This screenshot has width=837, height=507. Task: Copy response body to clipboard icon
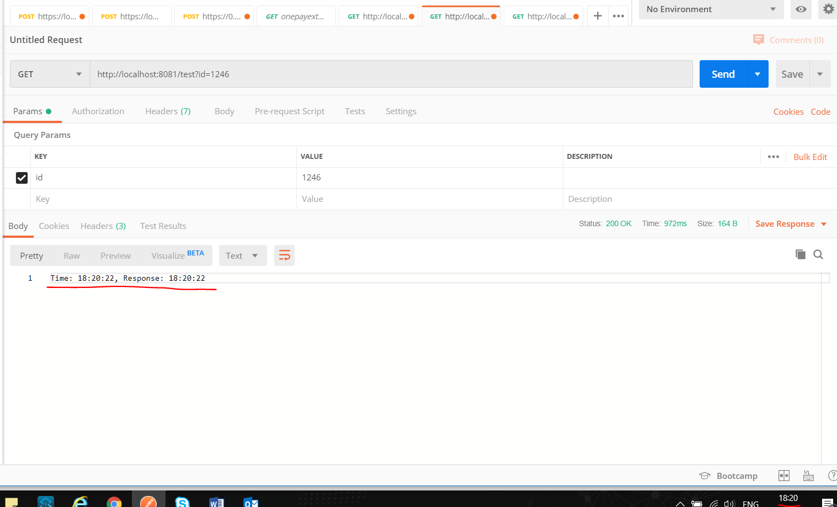click(x=800, y=254)
